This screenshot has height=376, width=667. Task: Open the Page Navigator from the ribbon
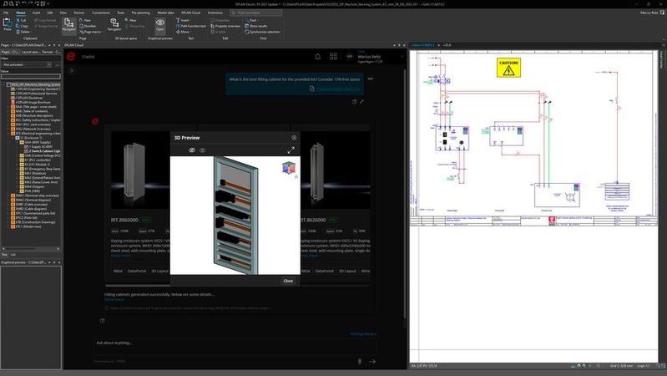coord(68,24)
